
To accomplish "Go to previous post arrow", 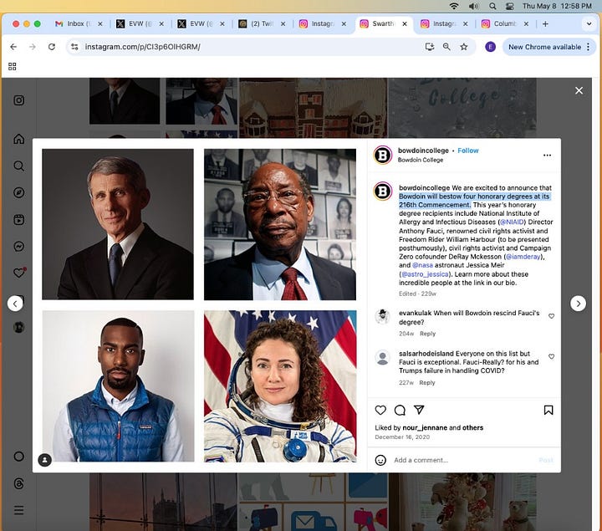I will click(15, 304).
